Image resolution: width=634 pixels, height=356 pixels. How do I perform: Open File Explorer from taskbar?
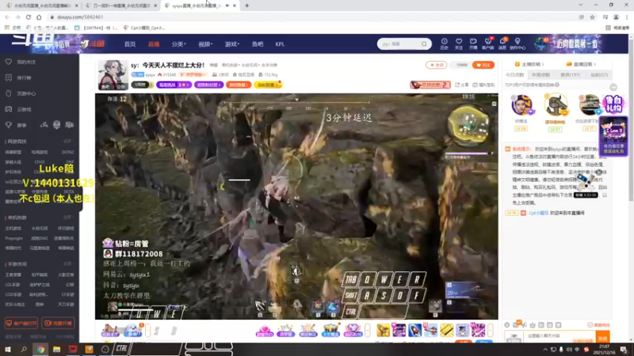click(x=56, y=350)
